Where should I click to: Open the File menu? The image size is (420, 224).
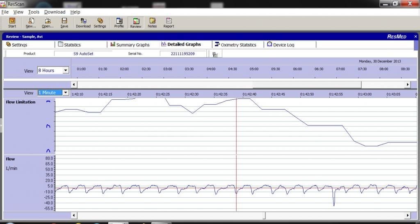tap(5, 12)
